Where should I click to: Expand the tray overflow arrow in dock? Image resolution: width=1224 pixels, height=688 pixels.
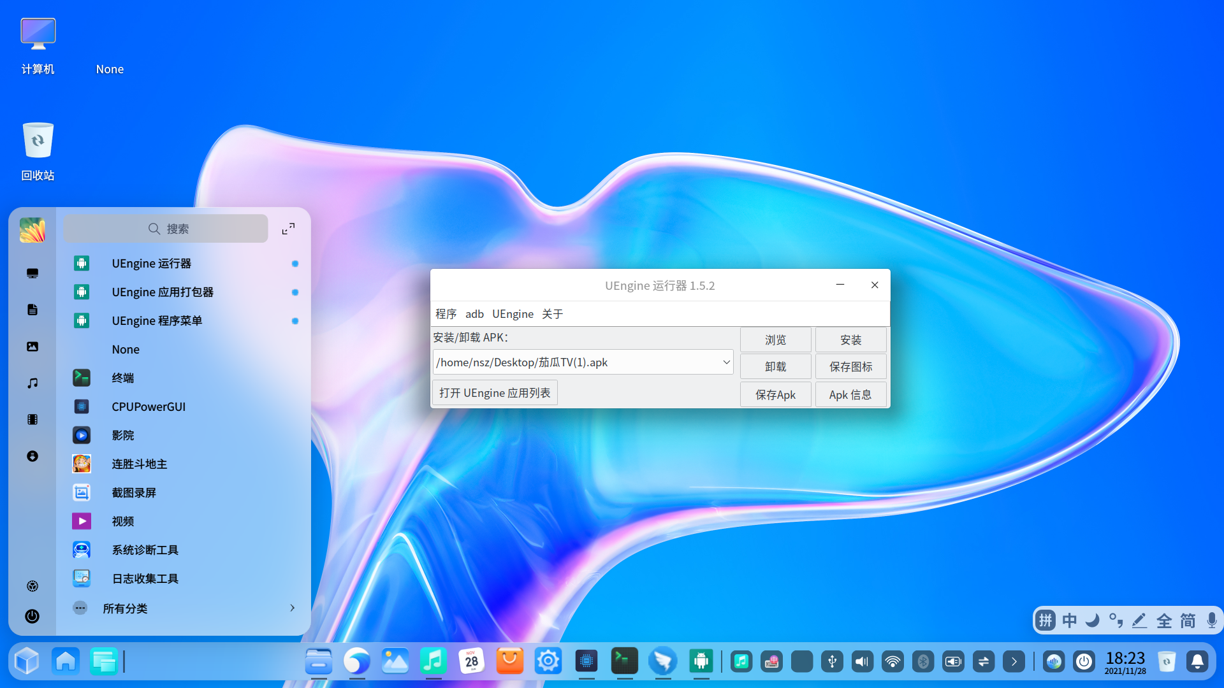[1014, 661]
